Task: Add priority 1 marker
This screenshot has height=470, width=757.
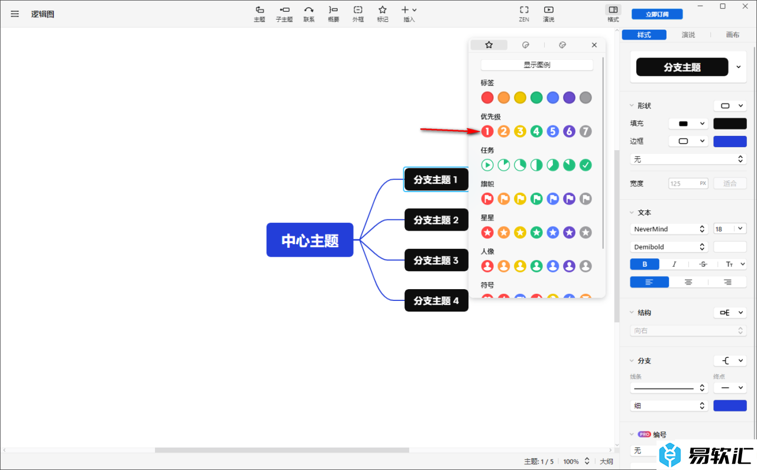Action: [x=487, y=131]
